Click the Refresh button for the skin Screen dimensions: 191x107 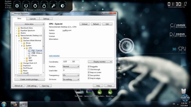(96, 24)
